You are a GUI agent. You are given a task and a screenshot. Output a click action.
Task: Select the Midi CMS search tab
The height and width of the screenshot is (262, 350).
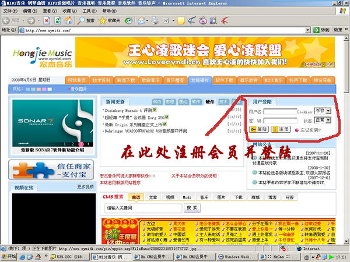point(187,197)
